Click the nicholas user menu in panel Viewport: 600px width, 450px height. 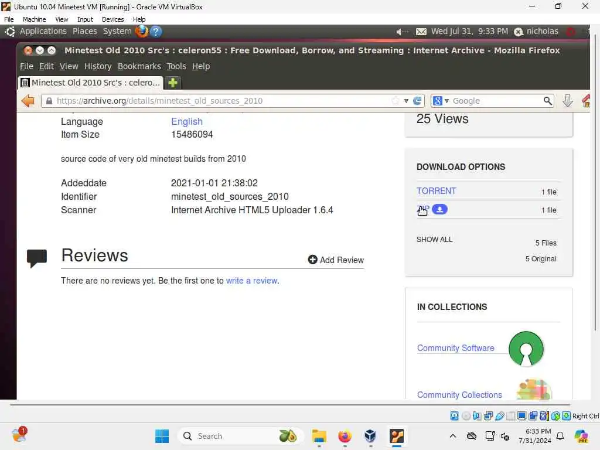(536, 32)
